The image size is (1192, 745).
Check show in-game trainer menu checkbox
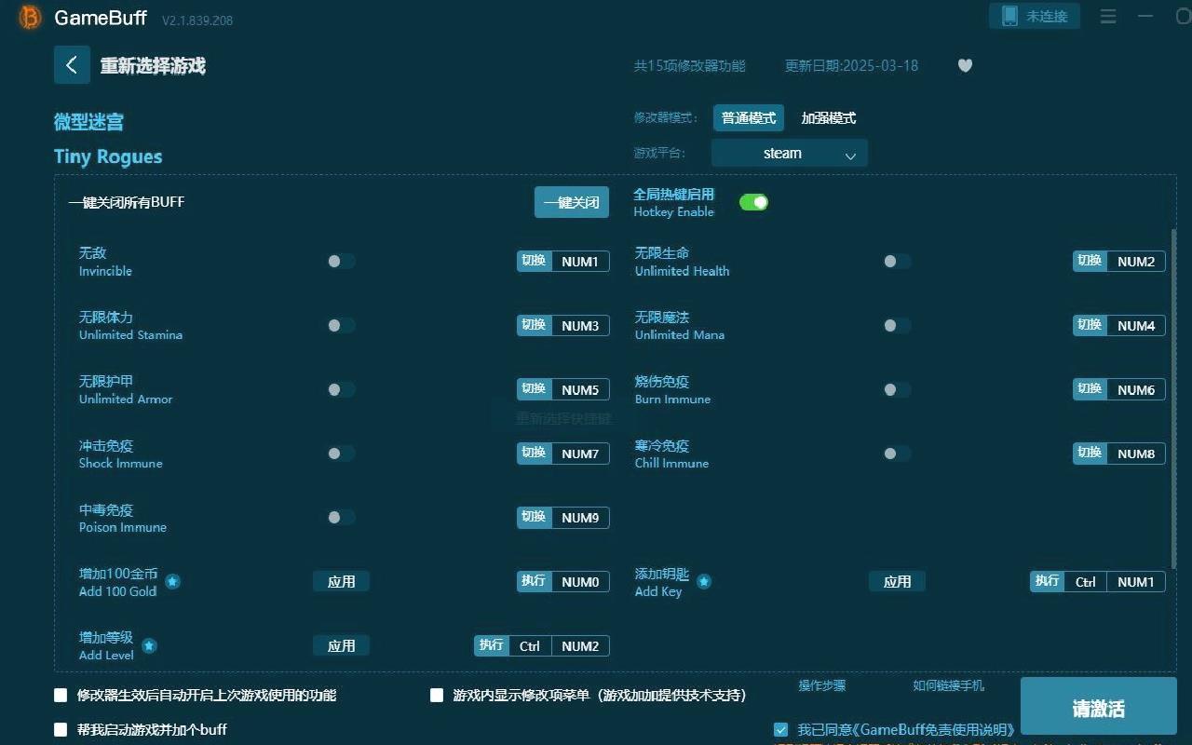click(437, 695)
